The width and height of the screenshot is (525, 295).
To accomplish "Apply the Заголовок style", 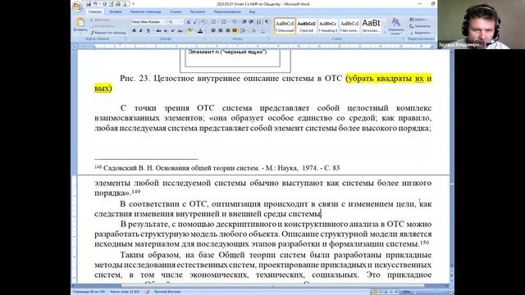I will coord(371,26).
